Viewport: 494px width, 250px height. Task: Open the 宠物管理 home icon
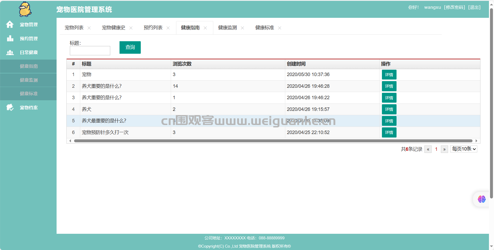point(10,24)
